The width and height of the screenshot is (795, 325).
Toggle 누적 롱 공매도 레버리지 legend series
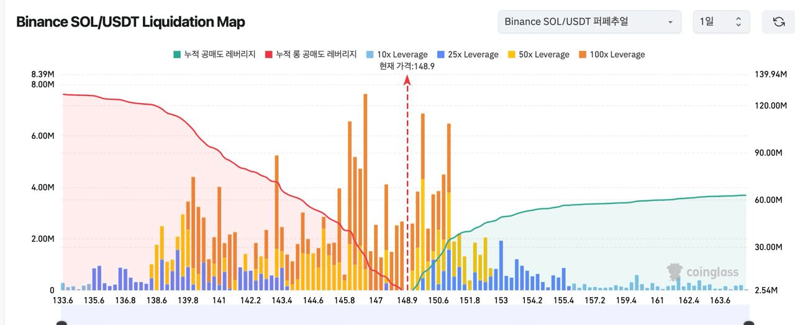pyautogui.click(x=311, y=55)
